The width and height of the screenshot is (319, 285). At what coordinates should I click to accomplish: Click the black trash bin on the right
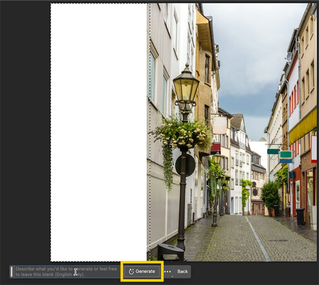tap(301, 217)
